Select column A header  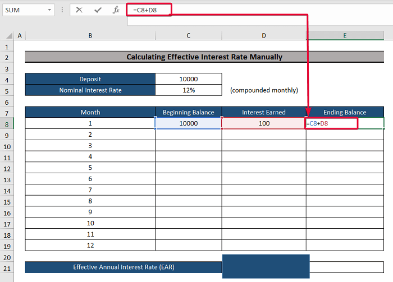point(20,35)
